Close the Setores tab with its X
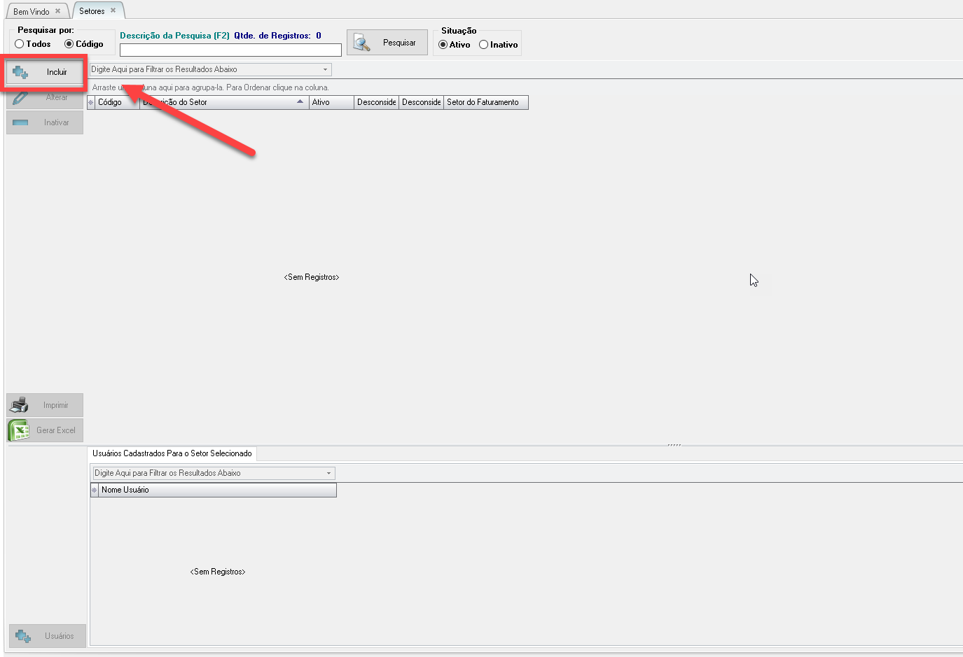The image size is (963, 657). (x=113, y=10)
